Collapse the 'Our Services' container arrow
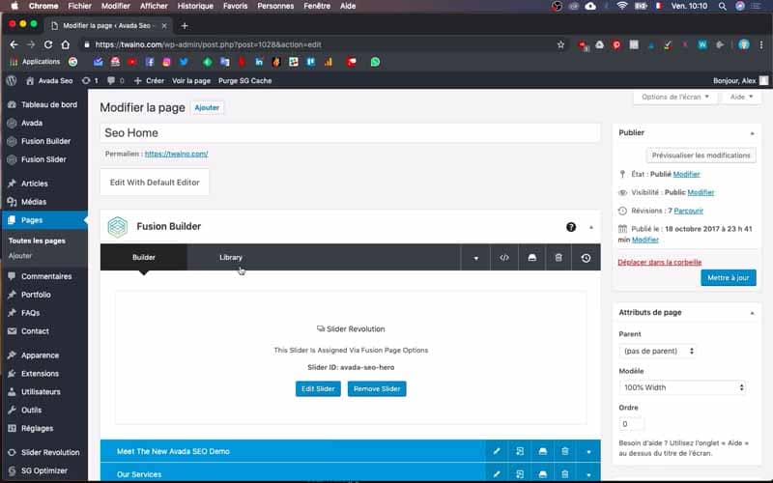The width and height of the screenshot is (773, 483). click(588, 474)
